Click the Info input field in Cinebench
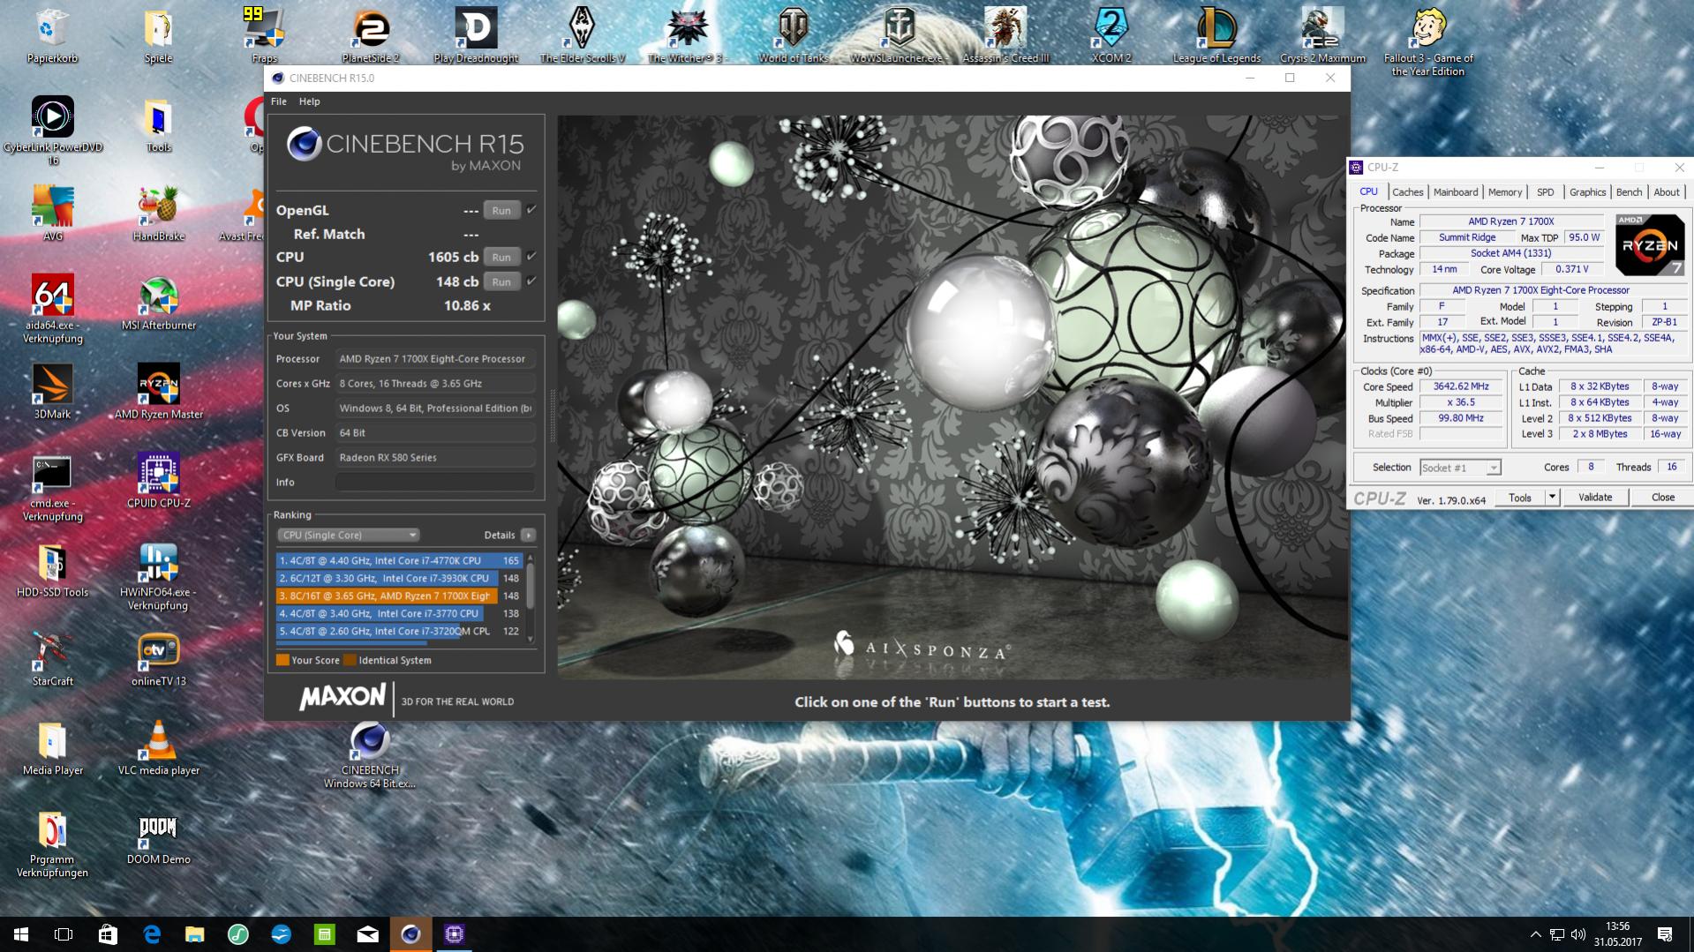This screenshot has width=1694, height=952. point(435,483)
